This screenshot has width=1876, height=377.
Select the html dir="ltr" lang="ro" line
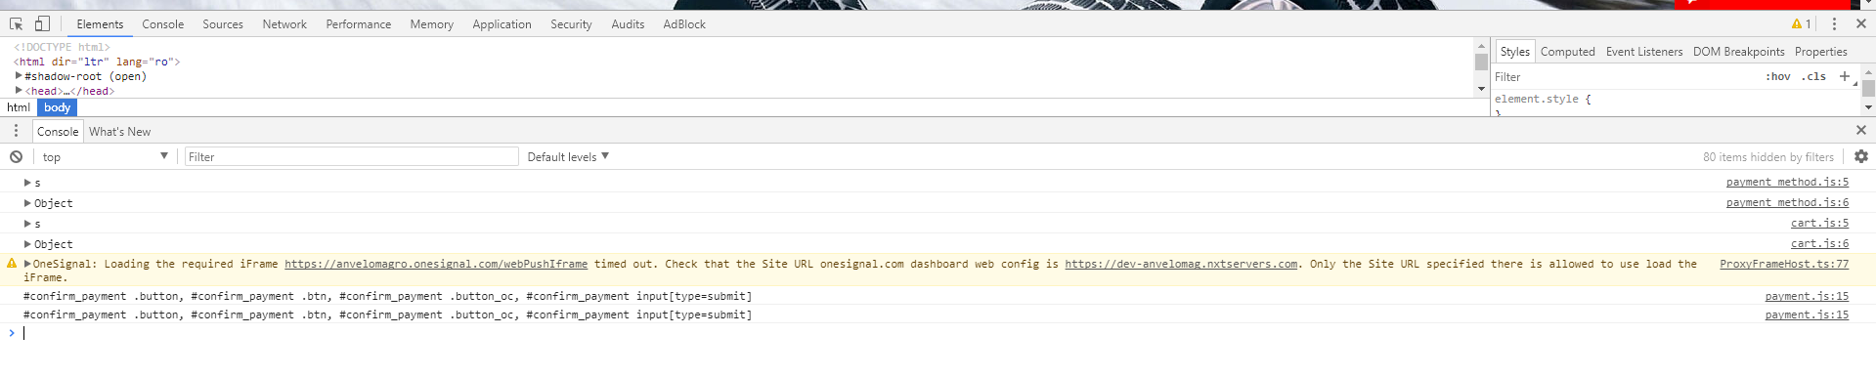pyautogui.click(x=97, y=62)
